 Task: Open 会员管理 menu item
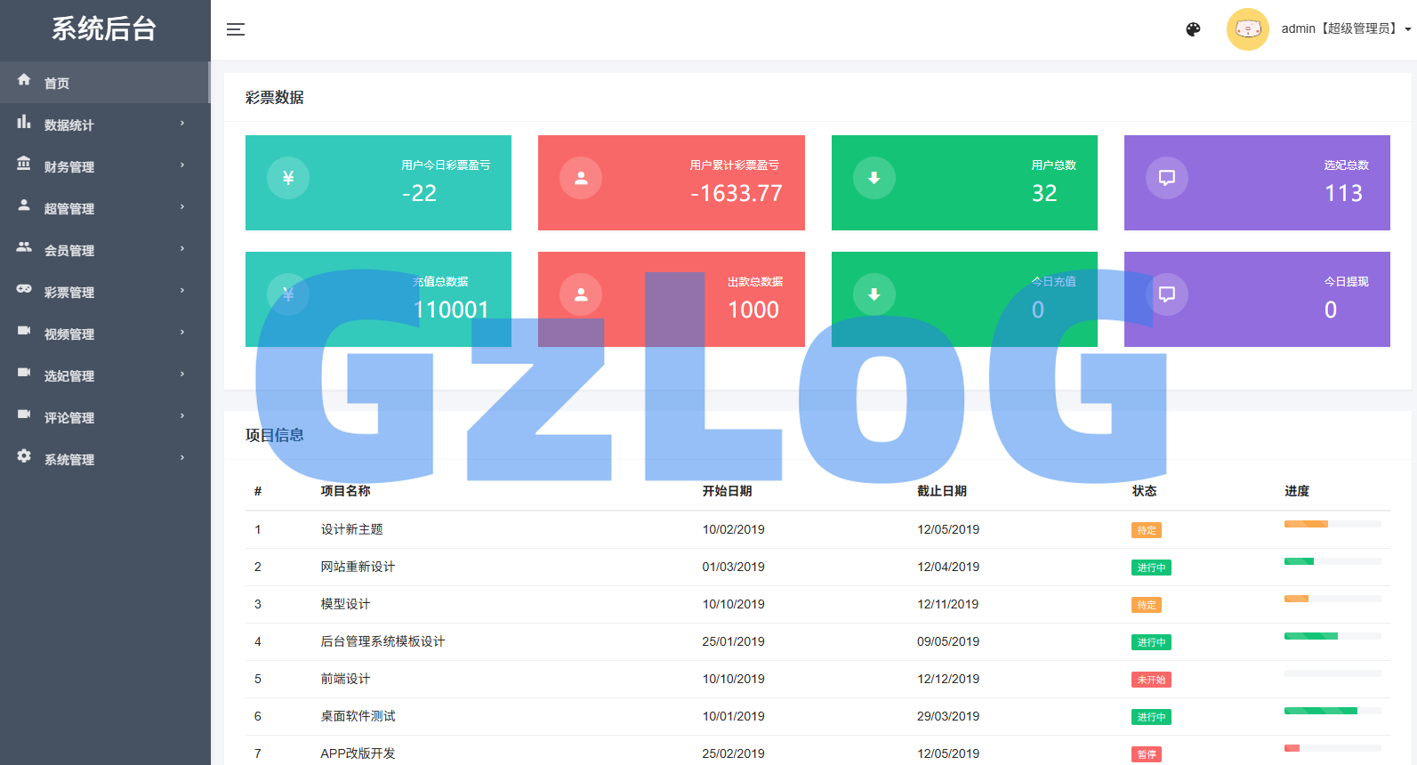point(69,250)
